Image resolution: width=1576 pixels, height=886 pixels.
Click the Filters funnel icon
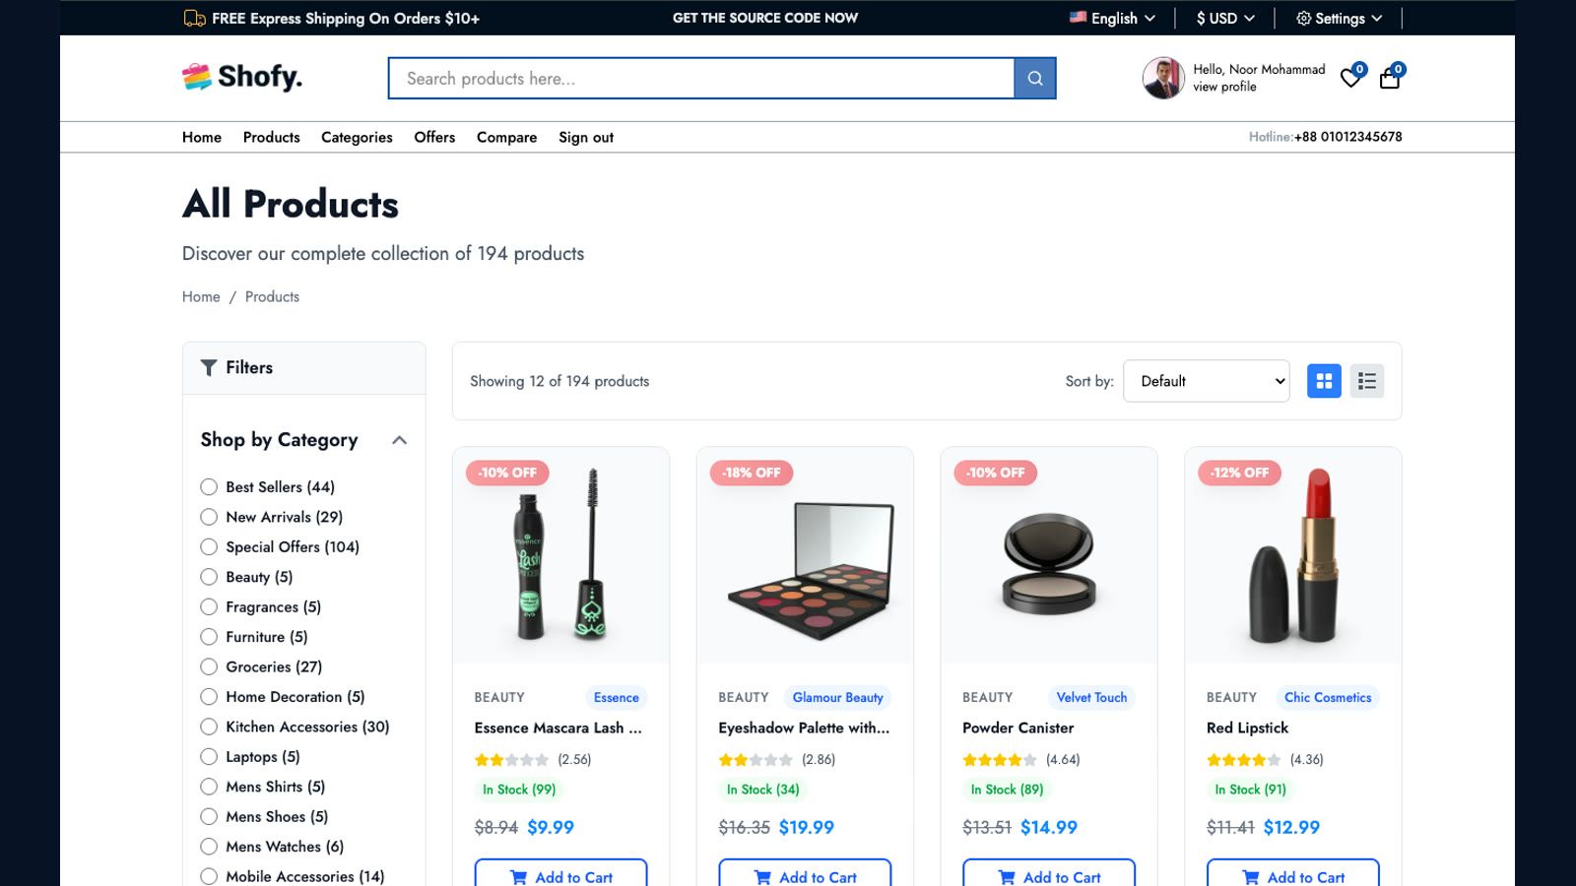click(209, 367)
